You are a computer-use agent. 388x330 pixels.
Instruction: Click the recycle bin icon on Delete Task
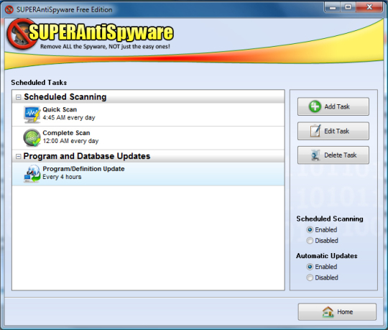(315, 155)
